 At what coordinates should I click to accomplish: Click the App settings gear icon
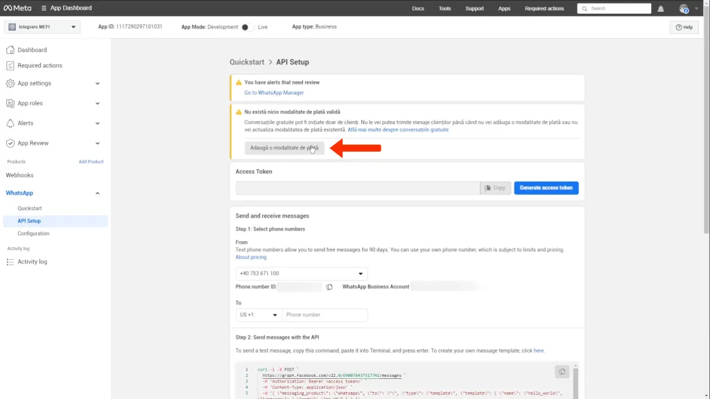click(x=10, y=83)
